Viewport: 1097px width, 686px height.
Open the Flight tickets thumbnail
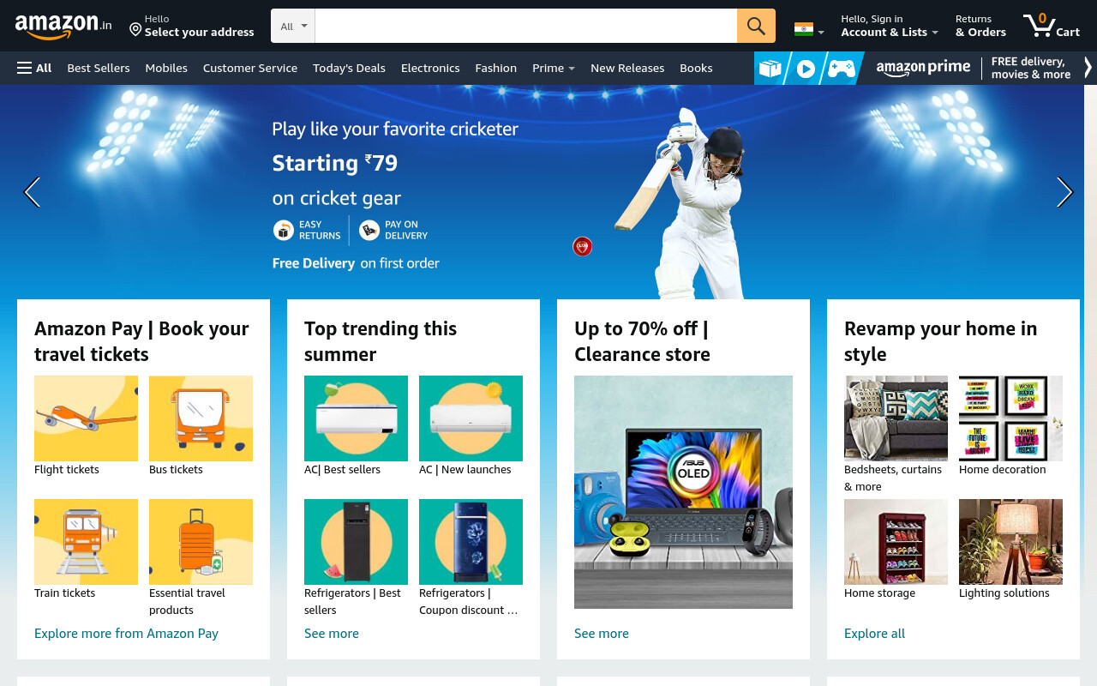coord(86,418)
